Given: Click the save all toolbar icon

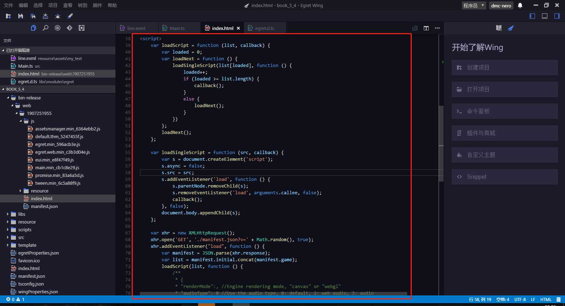Looking at the screenshot, I should [x=33, y=16].
